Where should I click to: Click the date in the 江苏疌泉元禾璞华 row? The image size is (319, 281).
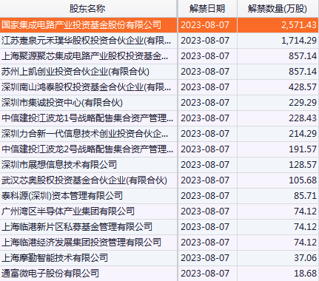[205, 41]
